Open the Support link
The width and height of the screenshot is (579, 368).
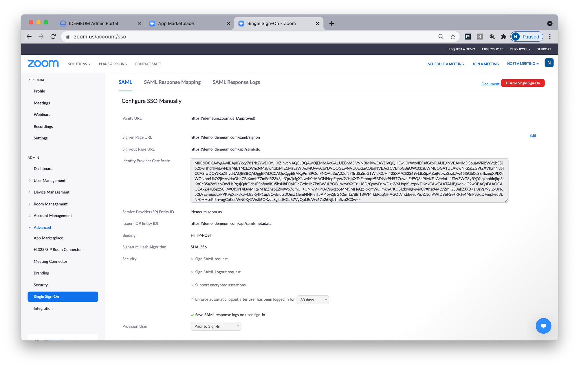pos(544,49)
